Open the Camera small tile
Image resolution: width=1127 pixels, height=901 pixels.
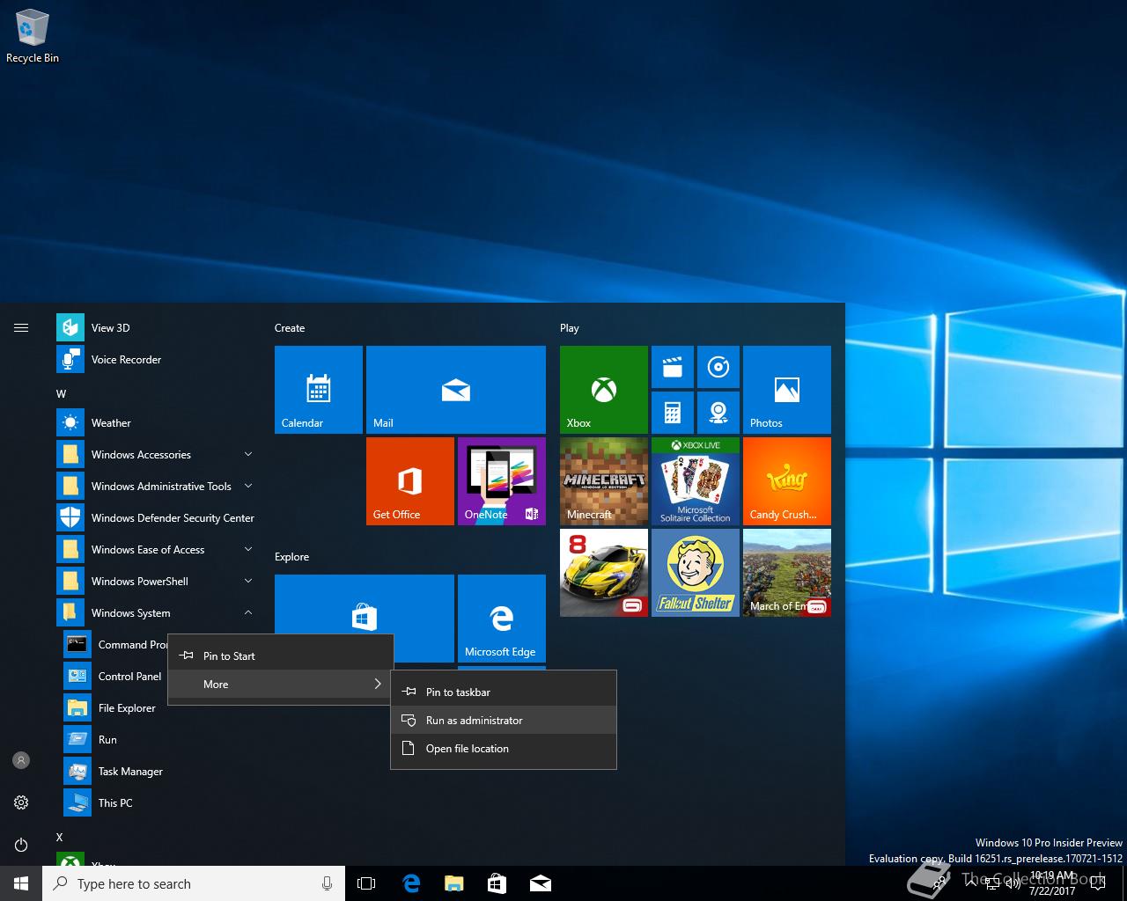[x=718, y=413]
